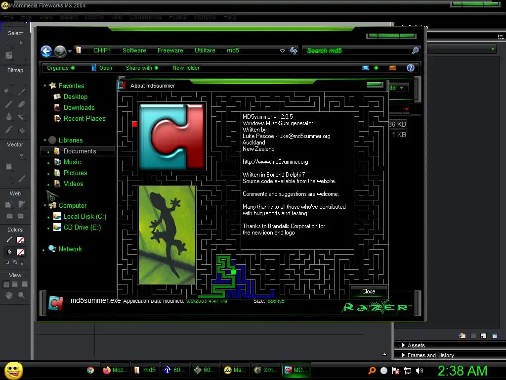This screenshot has width=506, height=380.
Task: Collapse the Computer tree group
Action: click(45, 205)
